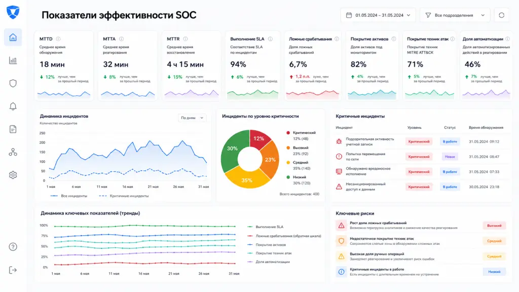The image size is (519, 292).
Task: Select the Критический legend entry
Action: pos(301,135)
